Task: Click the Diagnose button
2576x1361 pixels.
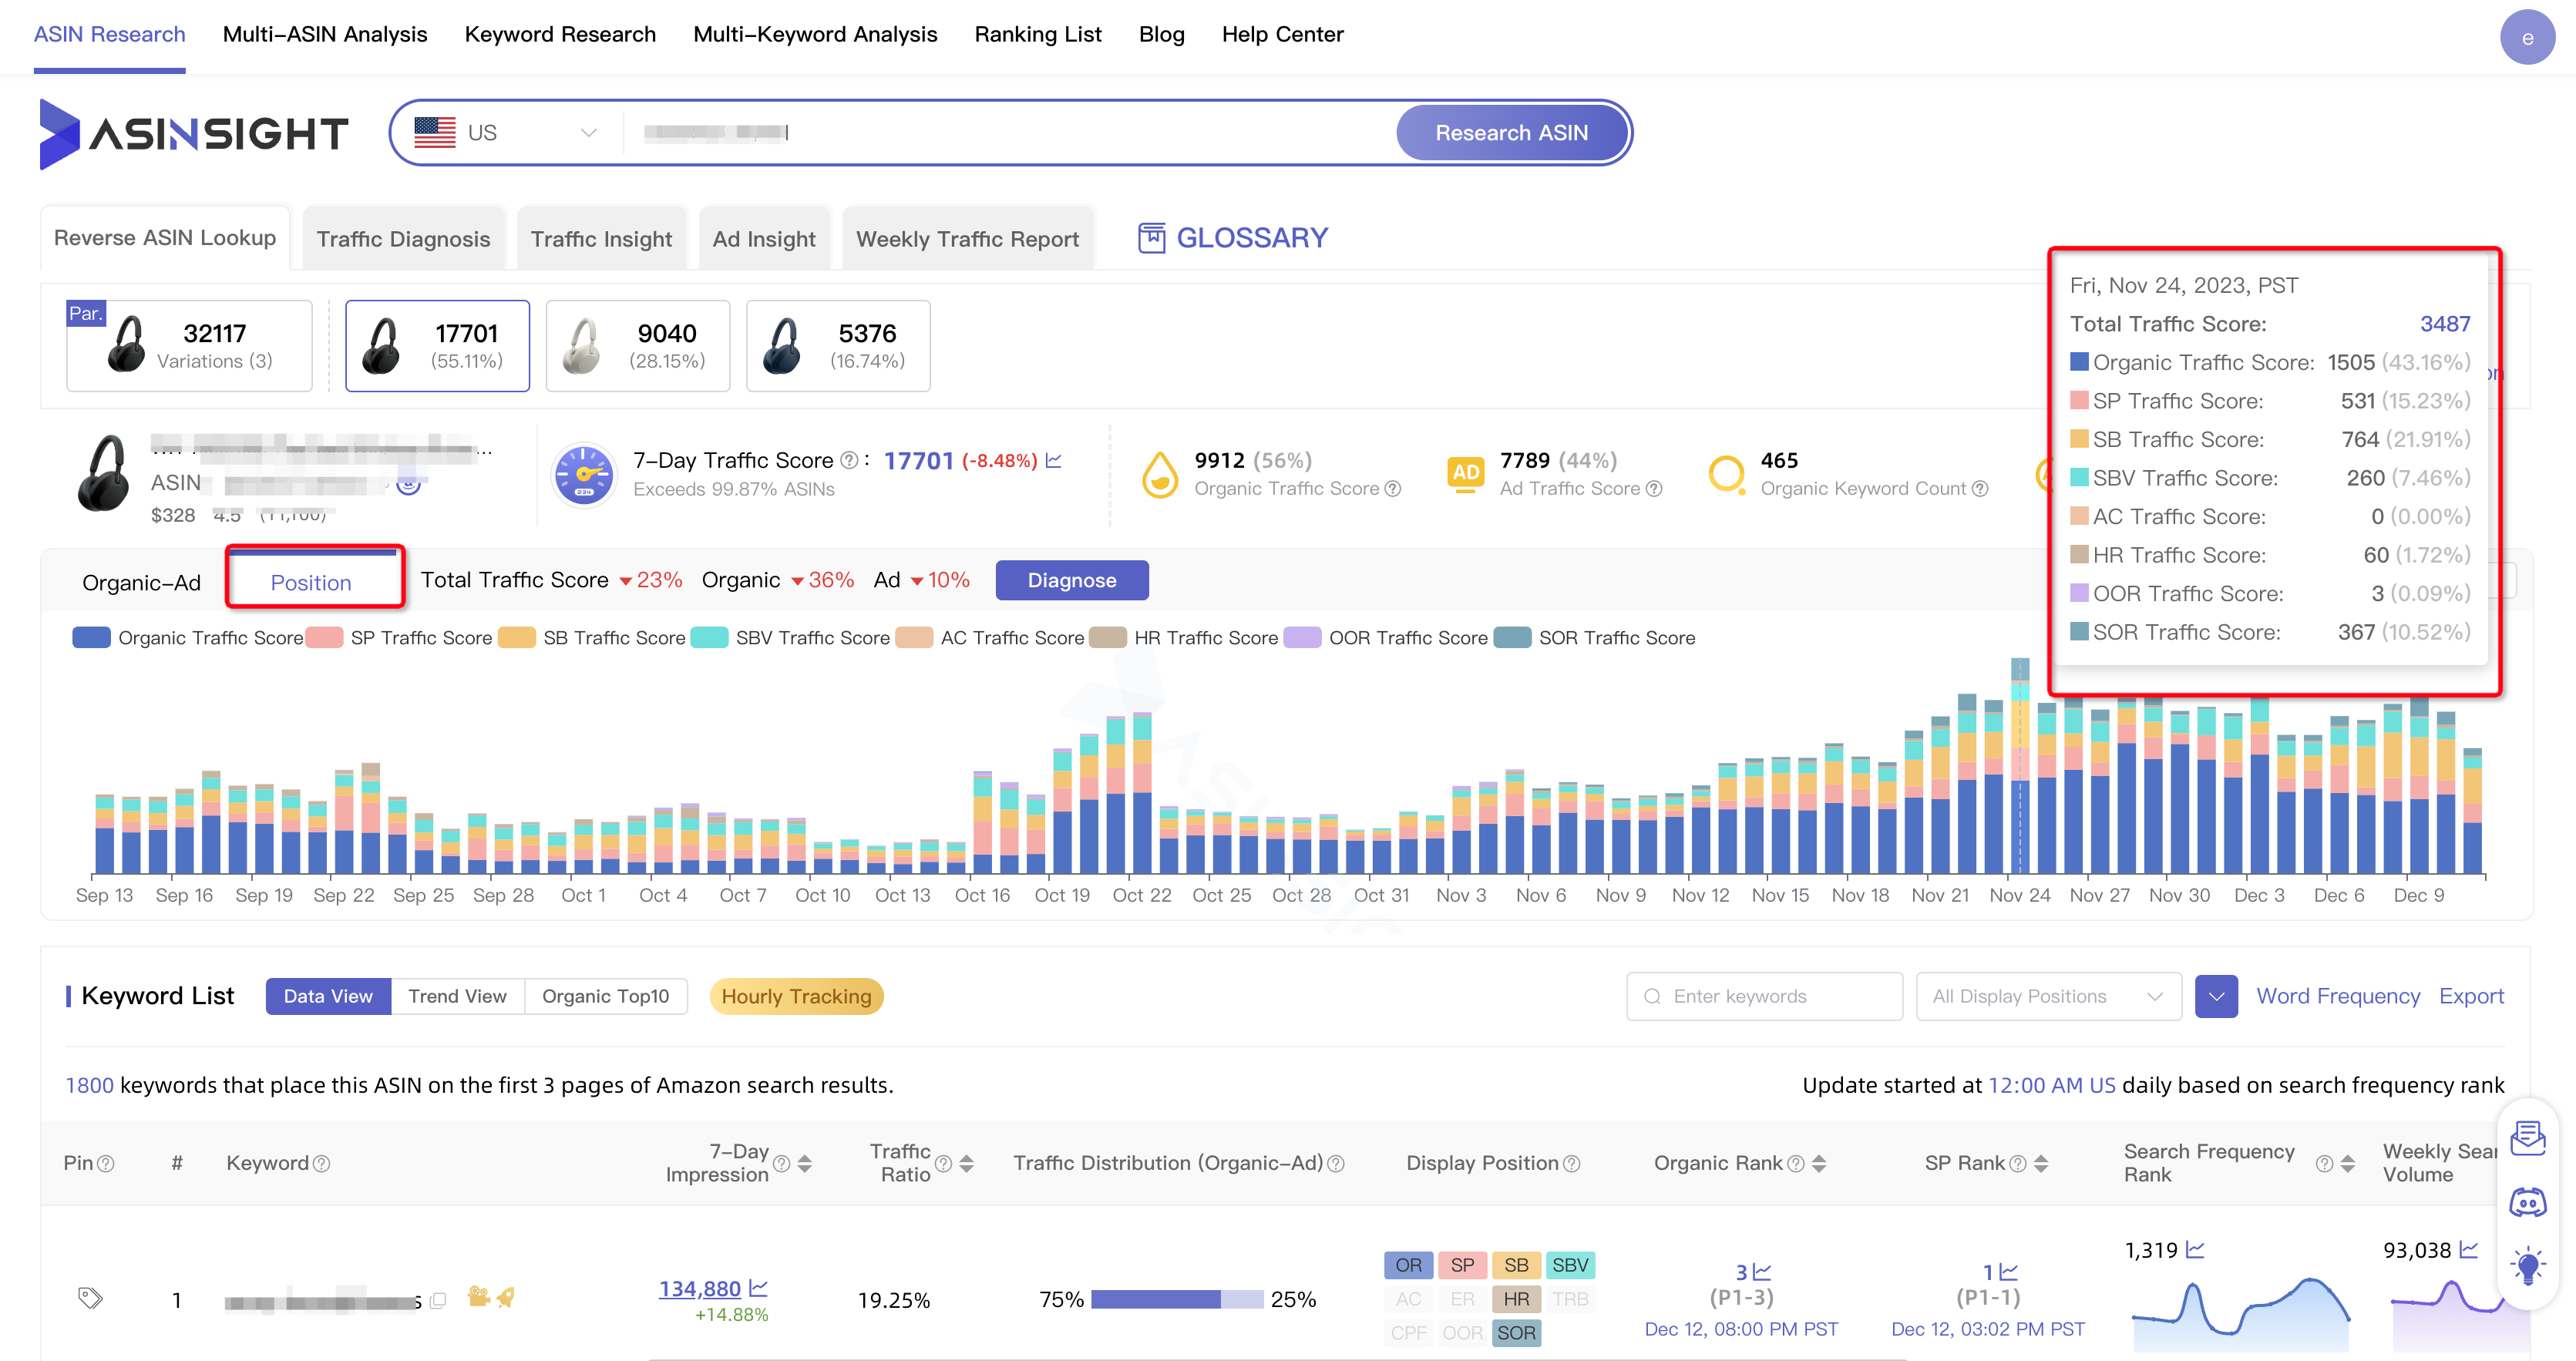Action: coord(1072,580)
